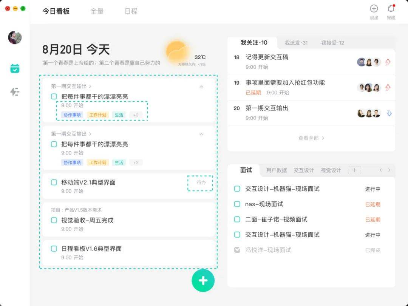408x306 pixels.
Task: Click 协作事项 tag in second card
Action: pos(72,162)
